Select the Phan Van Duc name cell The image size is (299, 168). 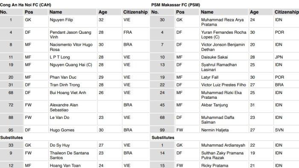73,77
